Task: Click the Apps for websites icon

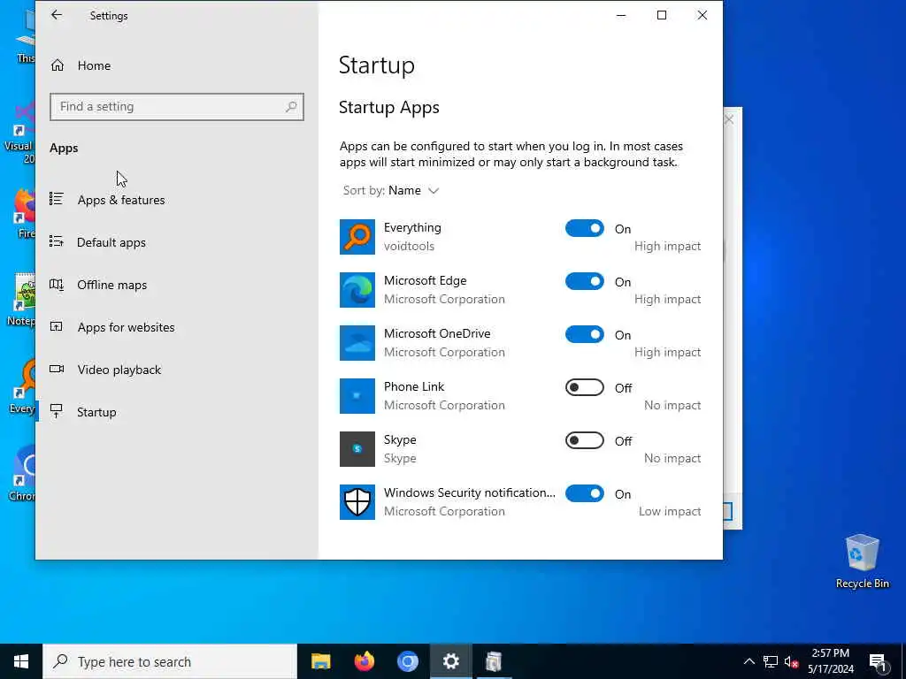Action: 56,327
